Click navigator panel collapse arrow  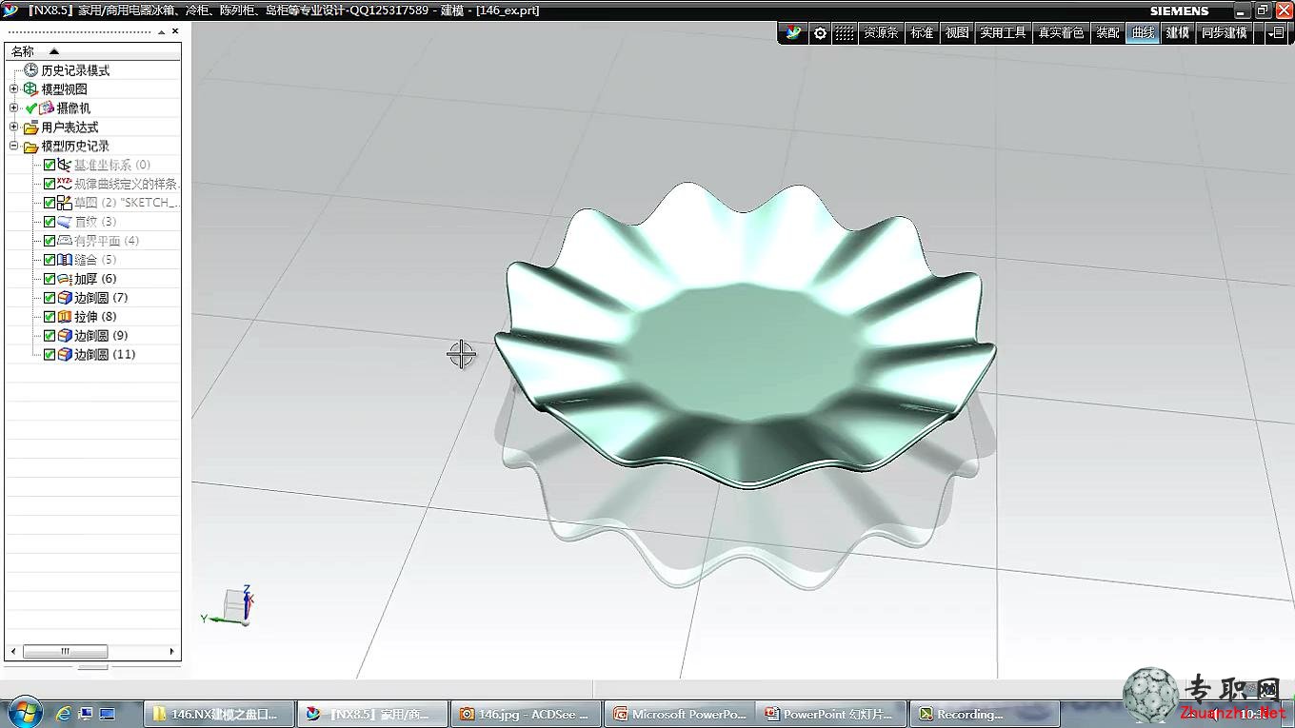click(162, 31)
